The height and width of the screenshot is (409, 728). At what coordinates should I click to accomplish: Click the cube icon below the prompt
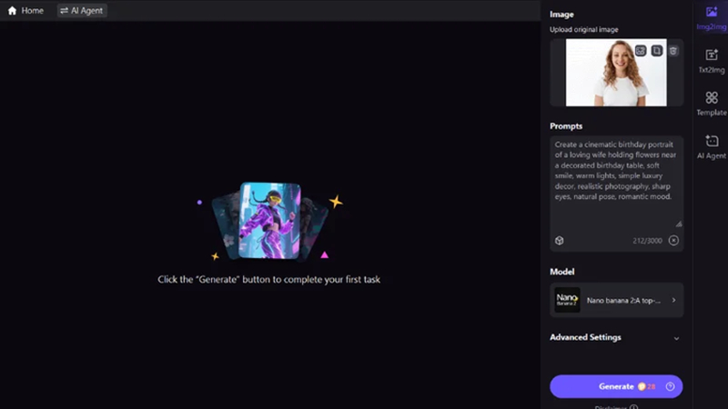click(x=559, y=241)
